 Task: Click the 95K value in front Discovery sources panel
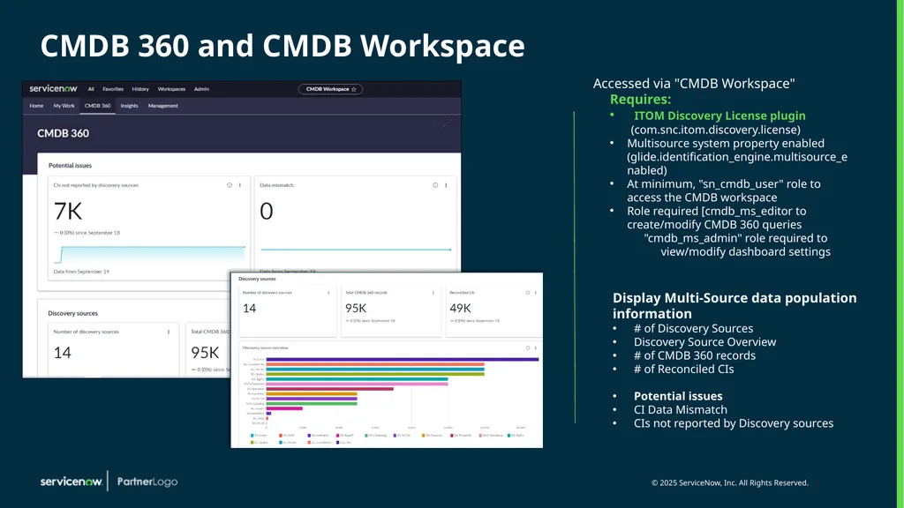pyautogui.click(x=356, y=308)
